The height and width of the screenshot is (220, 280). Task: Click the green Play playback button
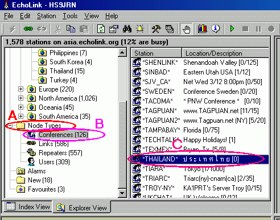point(232,29)
